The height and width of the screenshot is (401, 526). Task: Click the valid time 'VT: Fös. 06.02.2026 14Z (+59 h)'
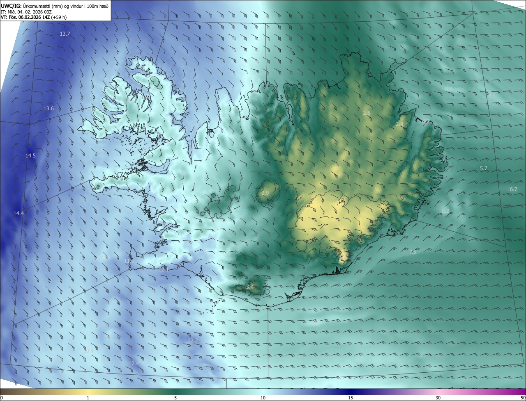click(34, 17)
